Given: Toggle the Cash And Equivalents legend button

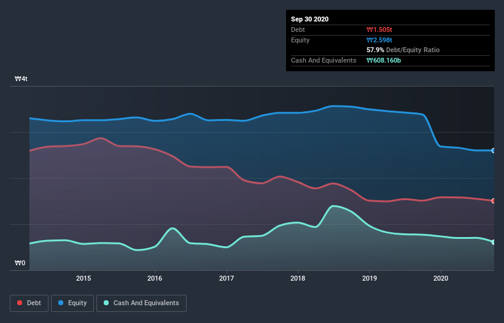Looking at the screenshot, I should tap(141, 303).
